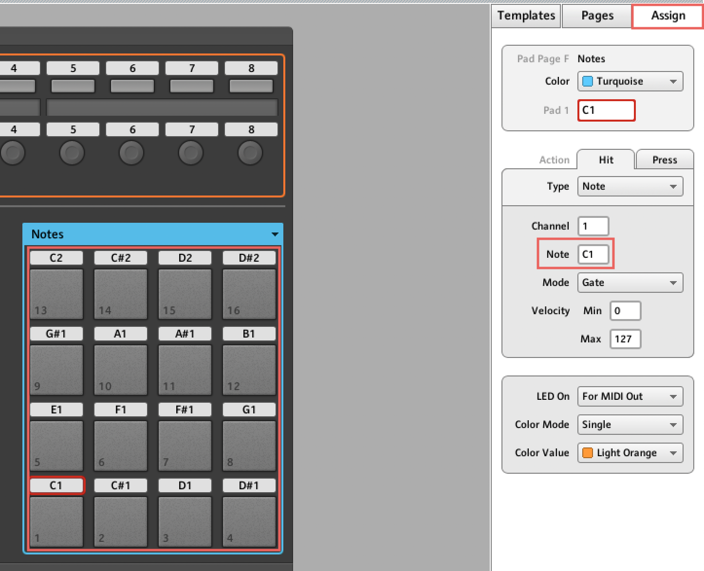Open the Mode dropdown set to Gate
Image resolution: width=704 pixels, height=571 pixels.
click(x=630, y=283)
